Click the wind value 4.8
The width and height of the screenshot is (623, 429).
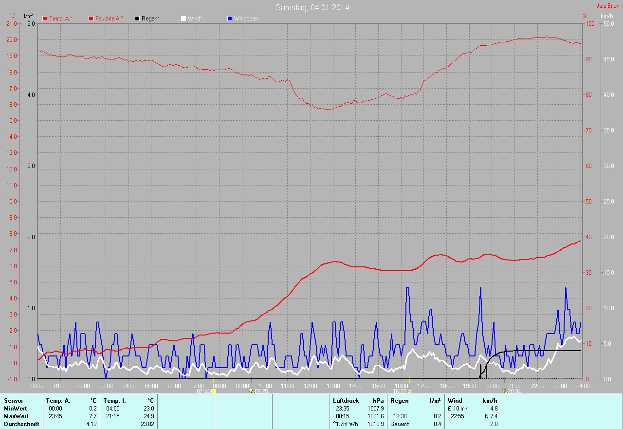494,408
